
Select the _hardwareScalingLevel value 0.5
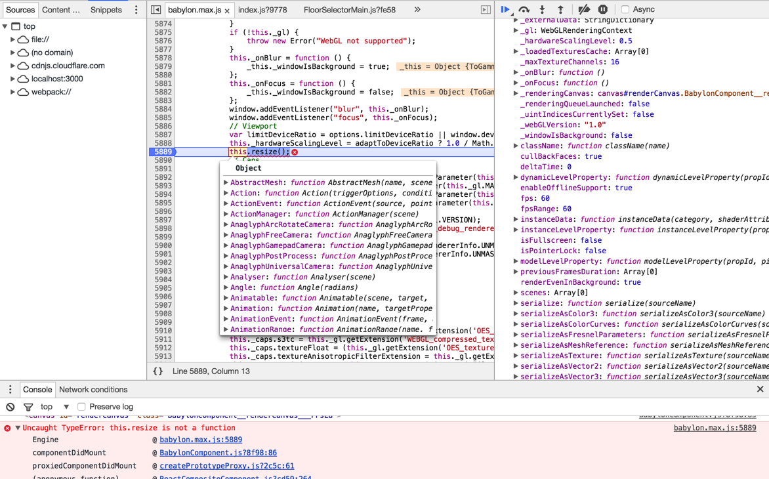625,41
